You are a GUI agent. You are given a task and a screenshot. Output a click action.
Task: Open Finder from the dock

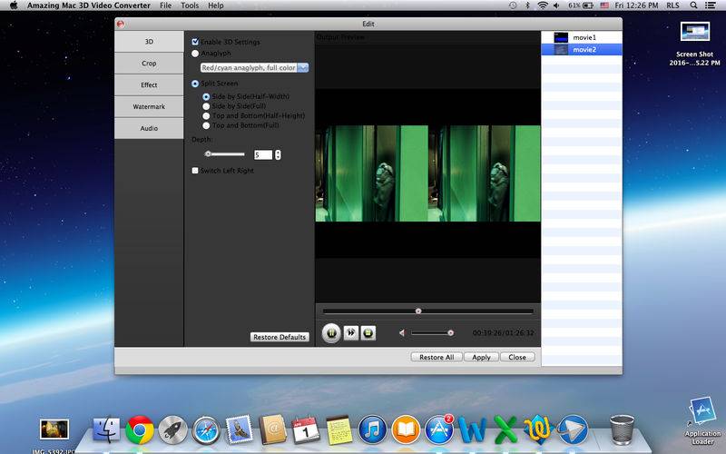[x=106, y=429]
